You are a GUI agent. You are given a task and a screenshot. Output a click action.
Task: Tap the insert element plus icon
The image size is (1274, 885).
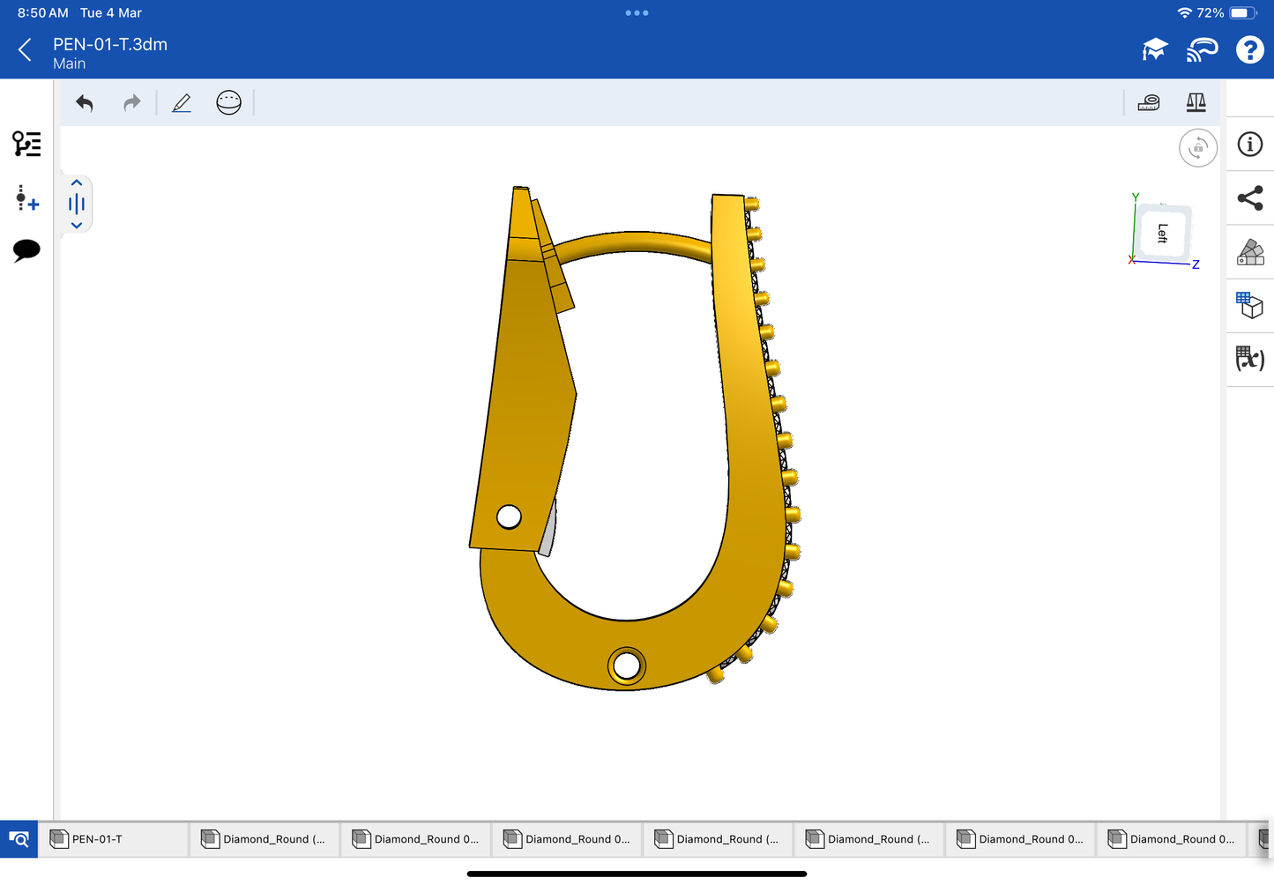click(x=26, y=198)
